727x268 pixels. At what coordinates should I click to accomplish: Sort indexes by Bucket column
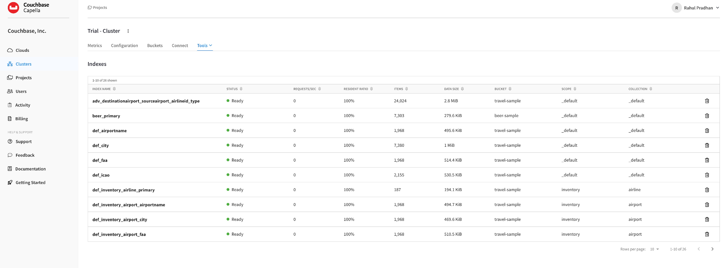click(x=510, y=89)
